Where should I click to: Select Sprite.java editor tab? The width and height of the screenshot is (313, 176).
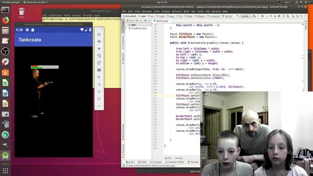(162, 21)
